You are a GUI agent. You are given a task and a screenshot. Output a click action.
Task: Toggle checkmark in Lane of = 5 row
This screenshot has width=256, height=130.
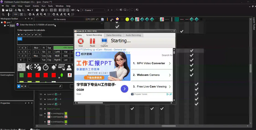[x=196, y=104]
